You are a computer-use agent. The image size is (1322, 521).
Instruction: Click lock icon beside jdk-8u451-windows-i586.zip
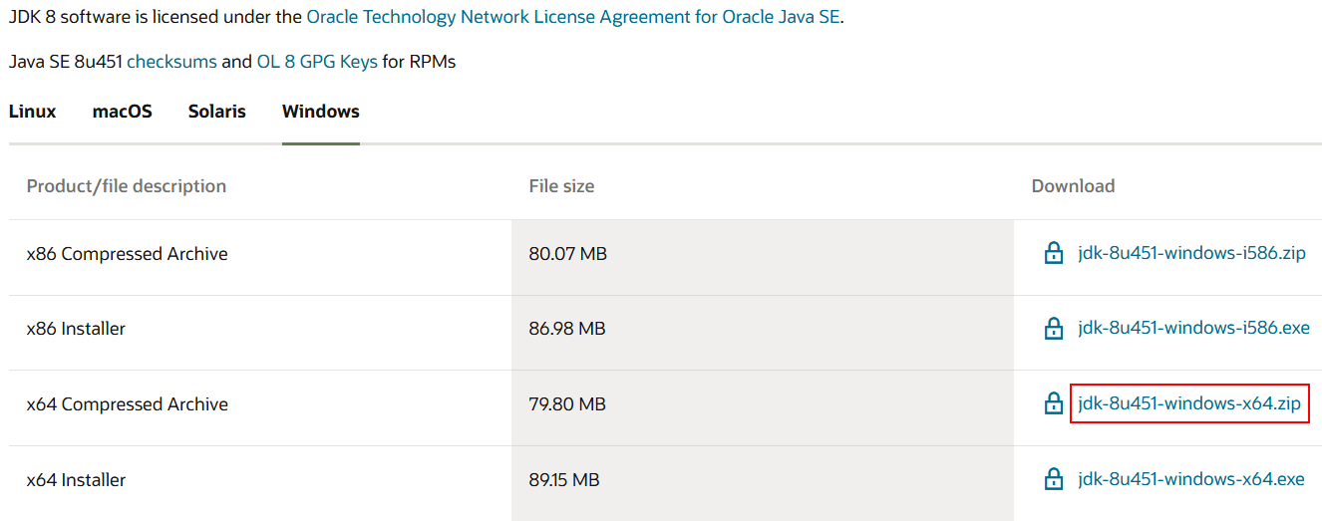click(x=1053, y=253)
